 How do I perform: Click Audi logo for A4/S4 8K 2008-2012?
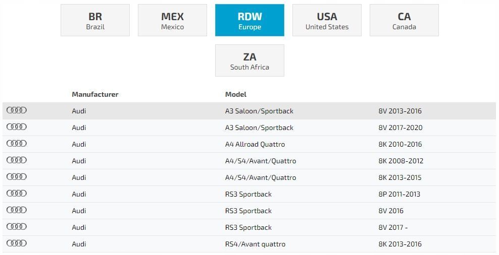pyautogui.click(x=17, y=160)
